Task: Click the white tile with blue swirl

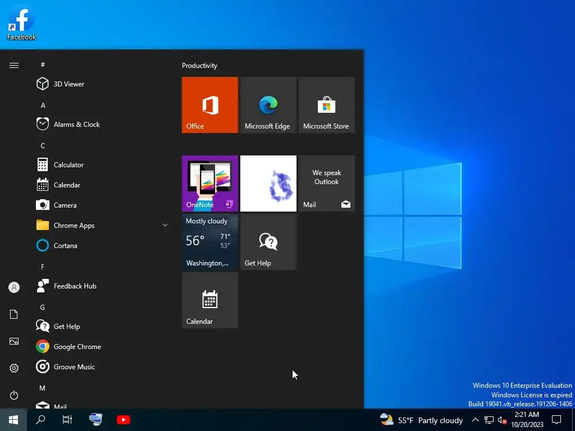Action: tap(268, 184)
